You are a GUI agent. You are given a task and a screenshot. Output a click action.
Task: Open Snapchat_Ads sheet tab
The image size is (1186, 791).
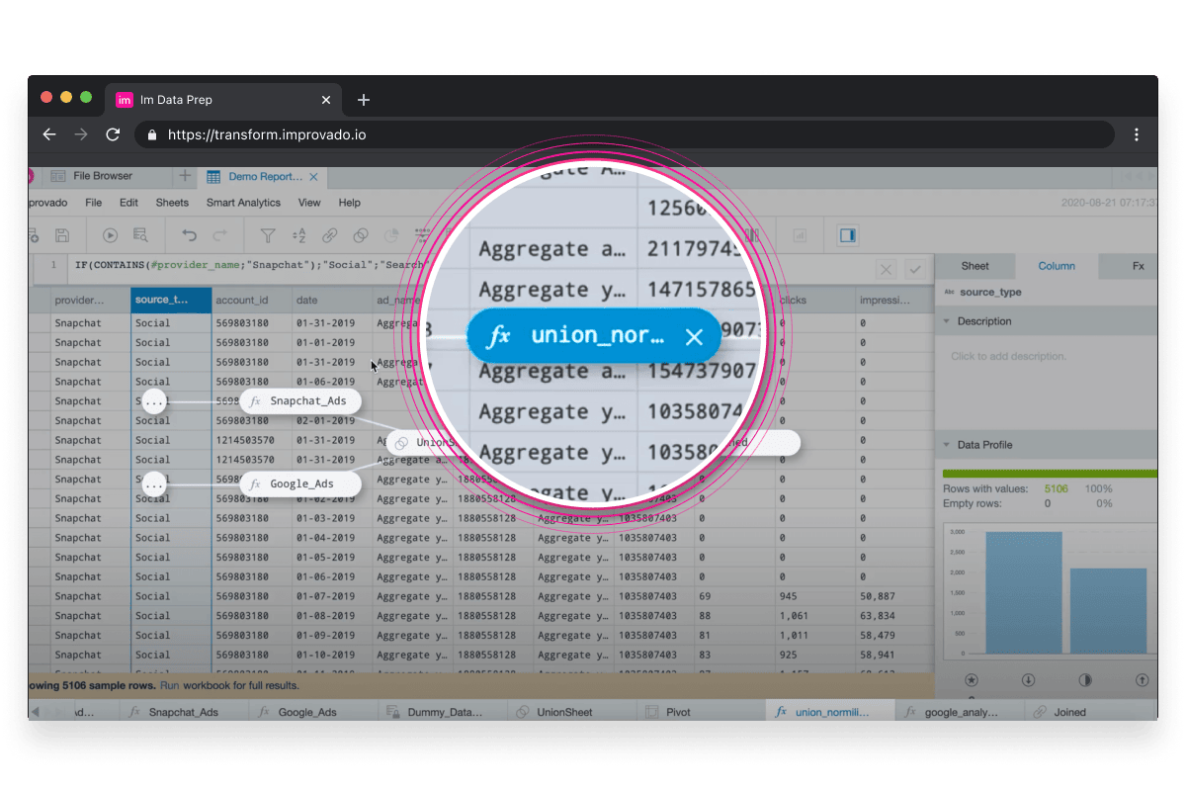click(184, 712)
